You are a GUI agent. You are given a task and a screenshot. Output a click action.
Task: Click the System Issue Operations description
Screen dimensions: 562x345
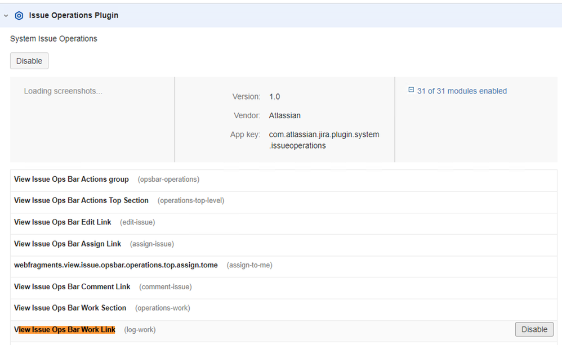tap(53, 39)
